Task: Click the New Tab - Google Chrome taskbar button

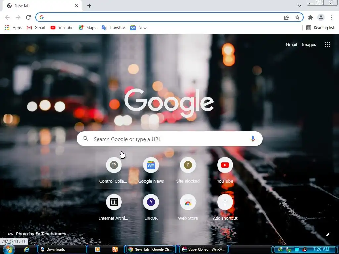Action: point(151,249)
